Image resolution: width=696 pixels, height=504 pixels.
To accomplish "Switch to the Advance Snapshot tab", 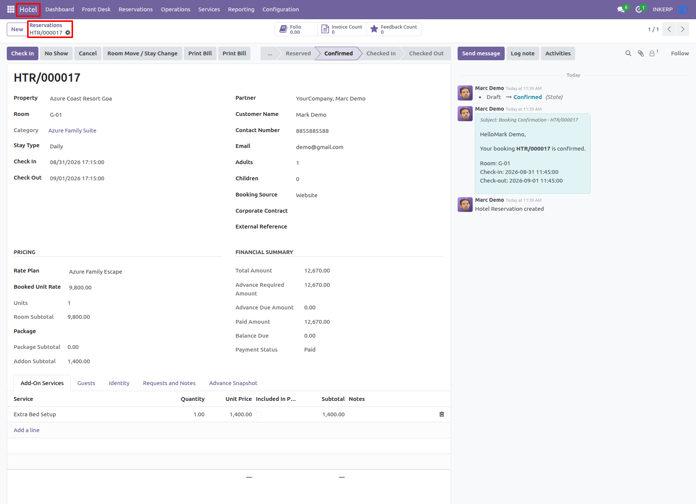I will pyautogui.click(x=233, y=383).
